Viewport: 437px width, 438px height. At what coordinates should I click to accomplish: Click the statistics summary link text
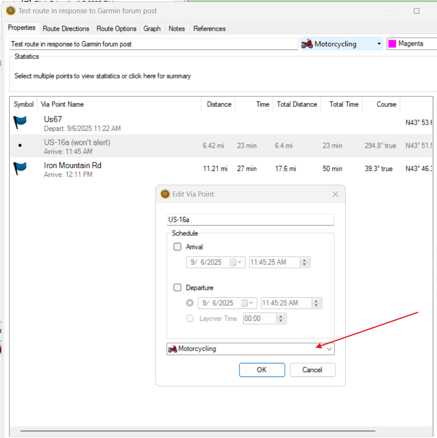(103, 76)
